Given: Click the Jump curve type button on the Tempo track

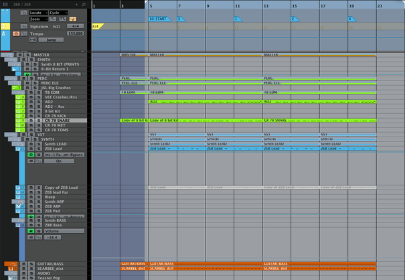Looking at the screenshot, I should point(51,40).
